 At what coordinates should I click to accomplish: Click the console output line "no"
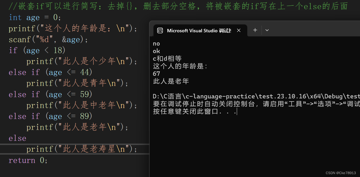click(156, 44)
